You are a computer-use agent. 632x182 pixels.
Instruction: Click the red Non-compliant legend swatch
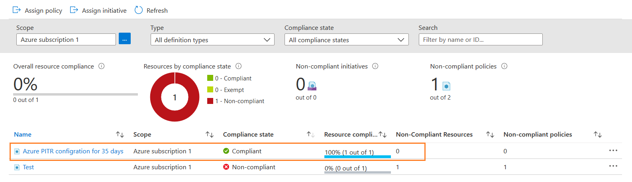(210, 101)
